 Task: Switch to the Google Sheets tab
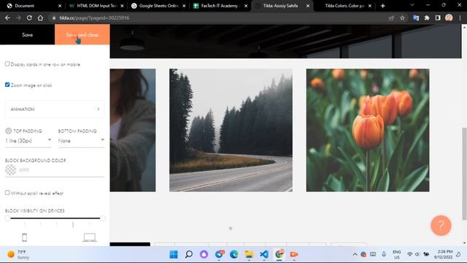pos(159,6)
